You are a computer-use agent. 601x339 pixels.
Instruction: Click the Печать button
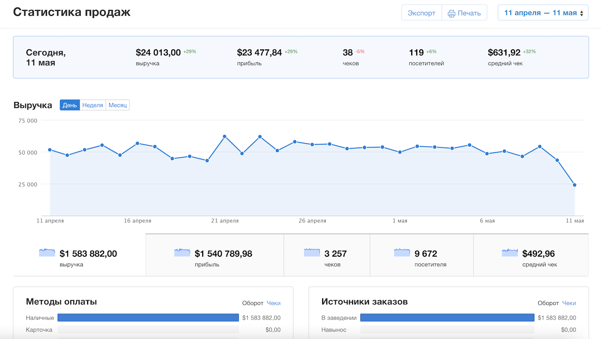[464, 13]
